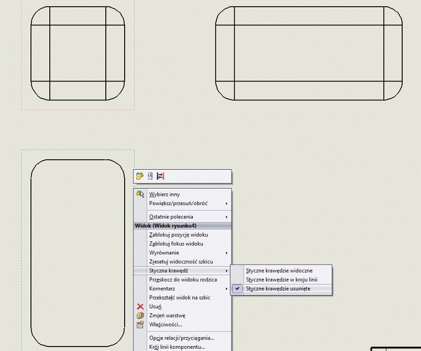421x351 pixels.
Task: Expand the Wyrównanie submenu arrow
Action: click(x=227, y=253)
